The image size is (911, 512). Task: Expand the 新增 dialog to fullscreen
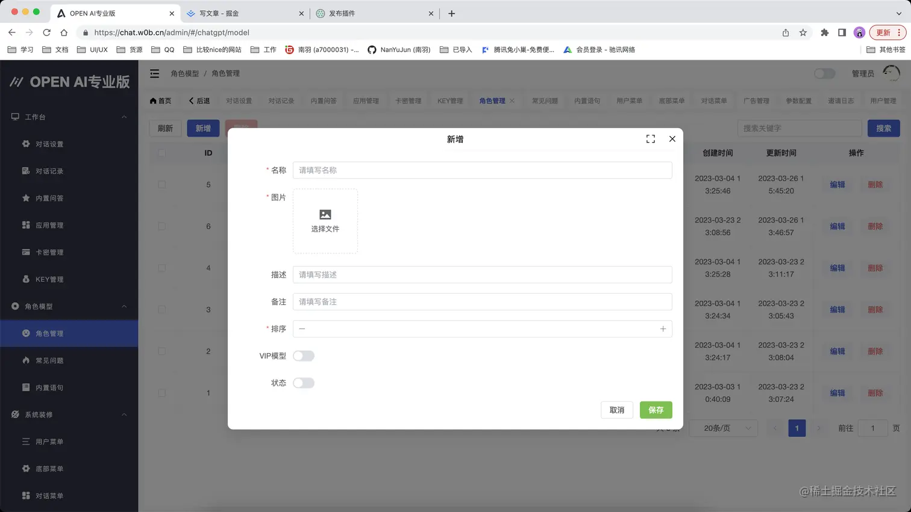[650, 138]
